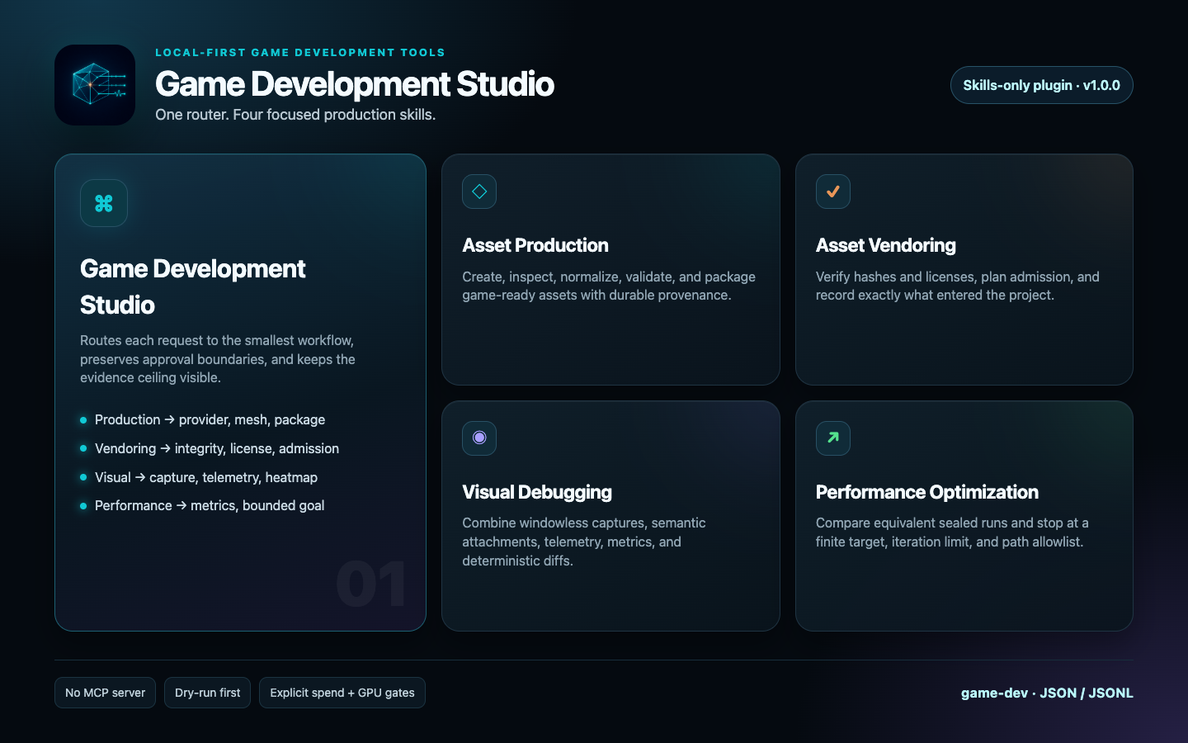Screen dimensions: 1188x743
Task: Click 'Production → provider, mesh, package' bullet
Action: point(210,419)
